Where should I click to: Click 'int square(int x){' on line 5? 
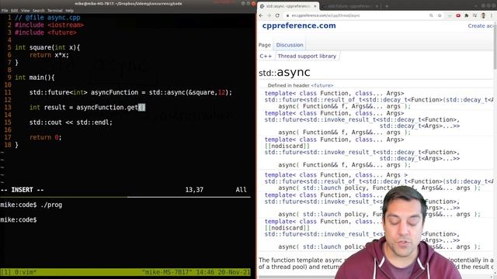click(x=47, y=47)
